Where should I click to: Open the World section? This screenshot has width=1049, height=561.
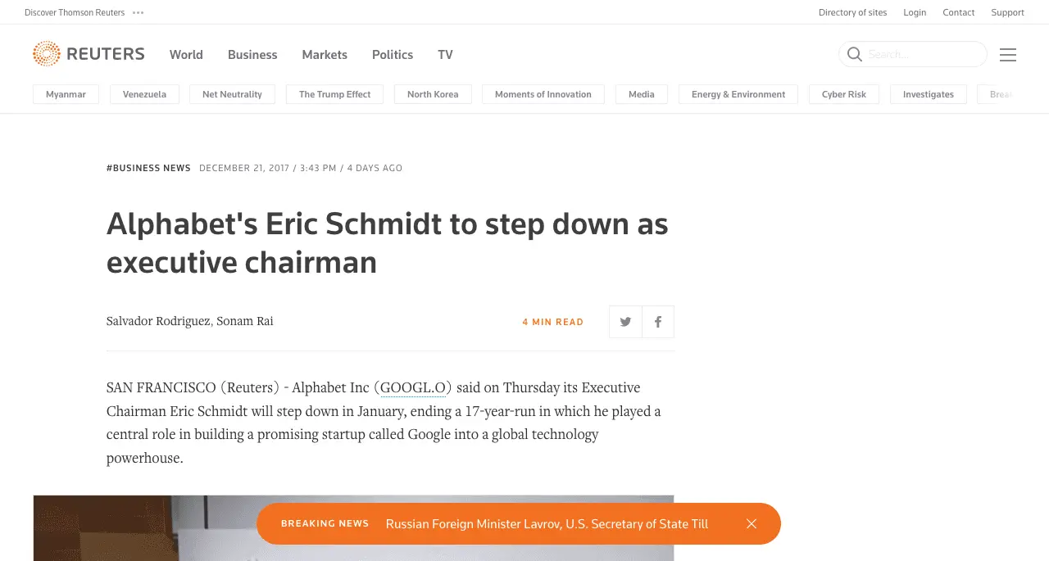(186, 55)
